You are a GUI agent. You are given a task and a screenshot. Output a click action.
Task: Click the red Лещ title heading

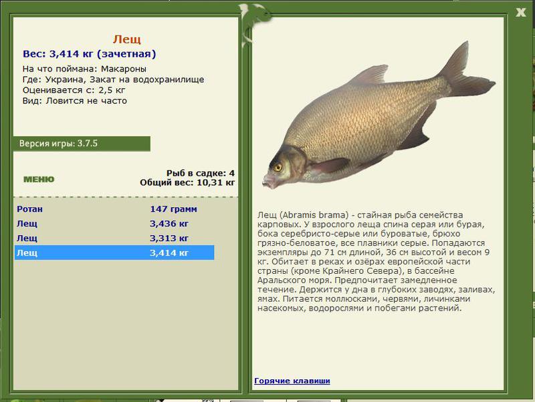(x=126, y=39)
